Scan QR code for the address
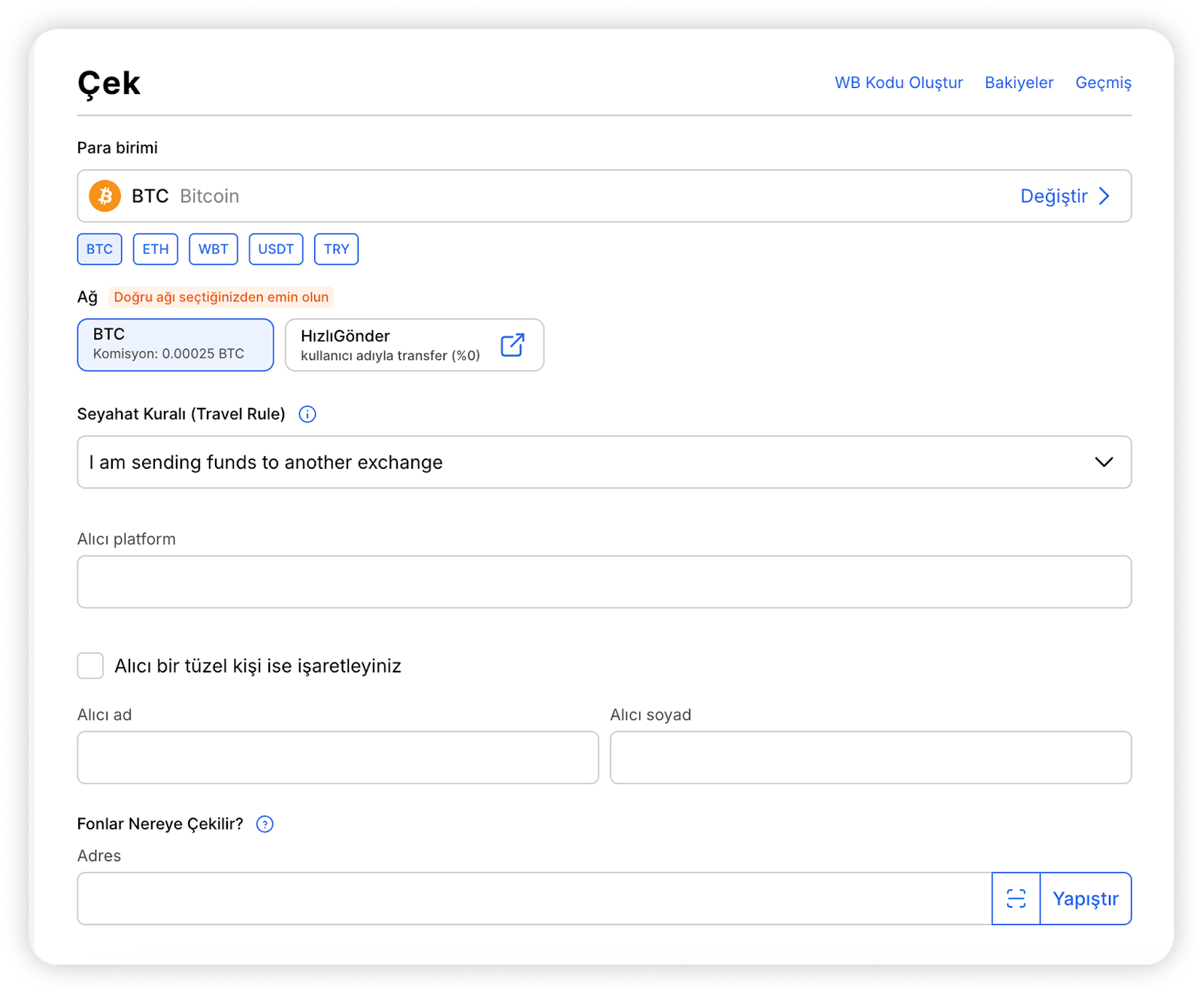 pos(1016,899)
